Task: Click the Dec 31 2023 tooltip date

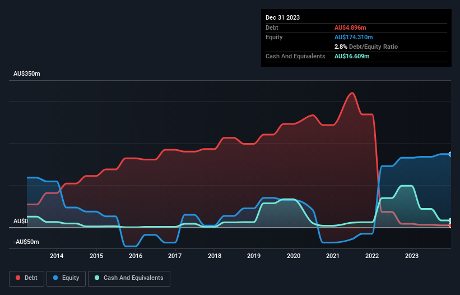Action: (x=282, y=17)
